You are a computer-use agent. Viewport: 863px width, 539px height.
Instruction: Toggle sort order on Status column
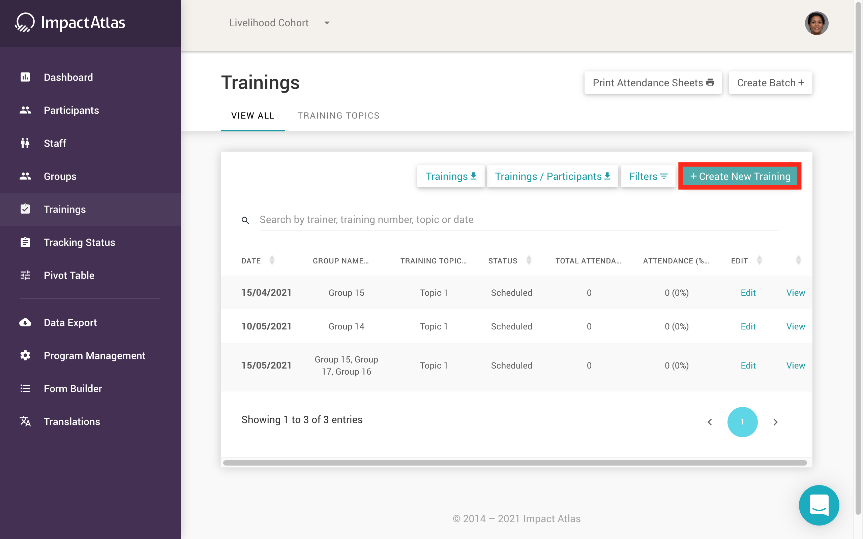tap(529, 260)
